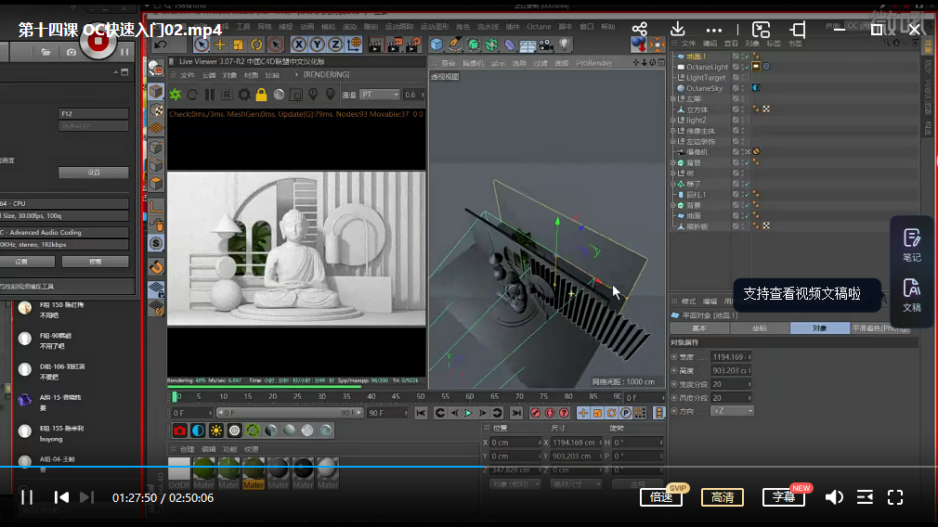This screenshot has width=938, height=527.
Task: Click the clay mode sphere icon
Action: tap(279, 95)
